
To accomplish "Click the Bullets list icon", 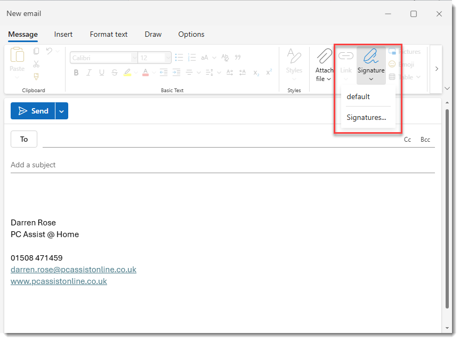I will [179, 58].
